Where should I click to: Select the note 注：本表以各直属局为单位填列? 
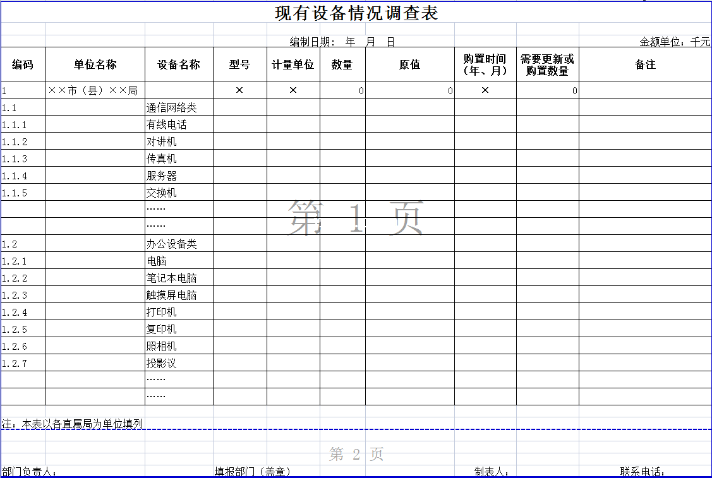[x=73, y=424]
